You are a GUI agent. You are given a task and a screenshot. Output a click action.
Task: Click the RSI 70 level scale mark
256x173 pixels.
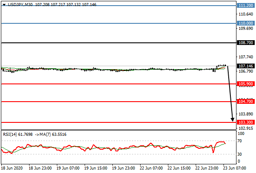click(240, 141)
